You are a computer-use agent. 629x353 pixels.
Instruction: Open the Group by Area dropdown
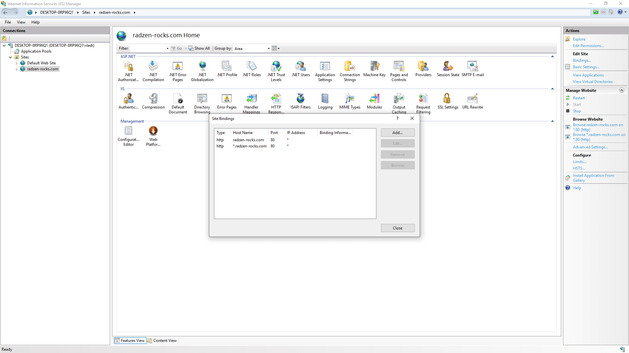coord(268,49)
